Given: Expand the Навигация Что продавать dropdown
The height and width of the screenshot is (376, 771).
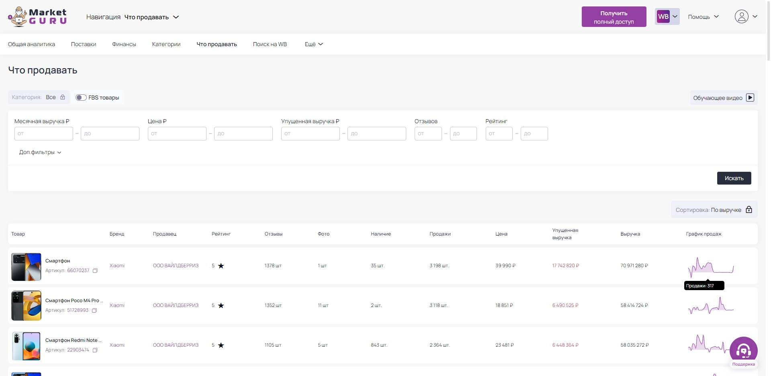Looking at the screenshot, I should tap(133, 17).
